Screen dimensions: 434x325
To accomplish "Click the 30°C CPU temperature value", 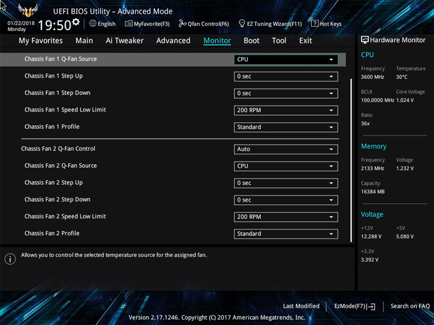I will pyautogui.click(x=401, y=77).
